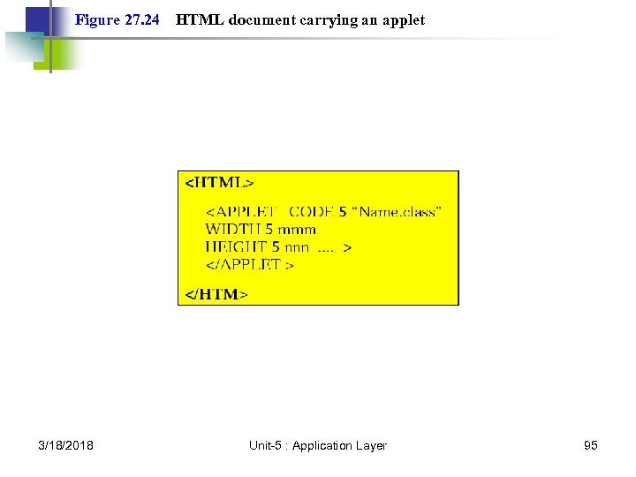Click the 'HTML document carrying an applet' title

[x=300, y=20]
